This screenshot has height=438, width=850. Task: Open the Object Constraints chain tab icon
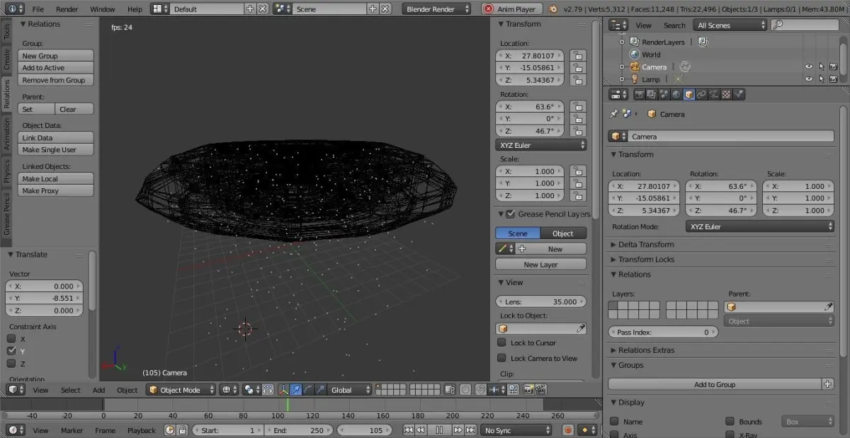701,94
